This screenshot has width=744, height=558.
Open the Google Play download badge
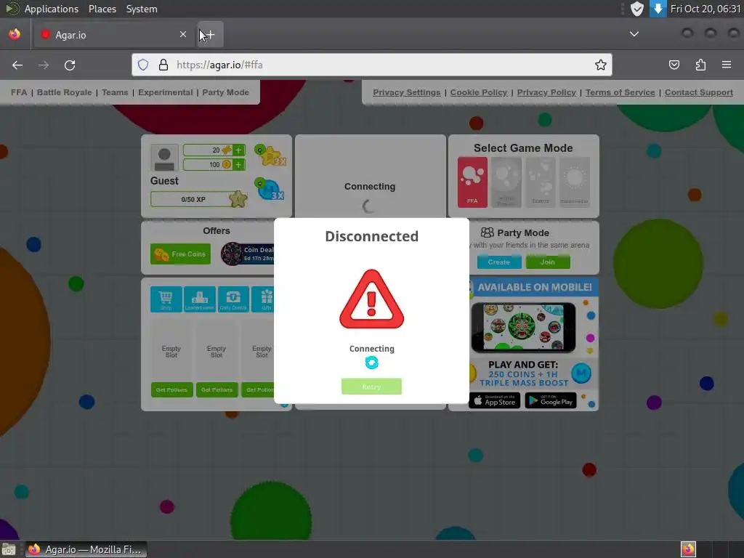[551, 400]
